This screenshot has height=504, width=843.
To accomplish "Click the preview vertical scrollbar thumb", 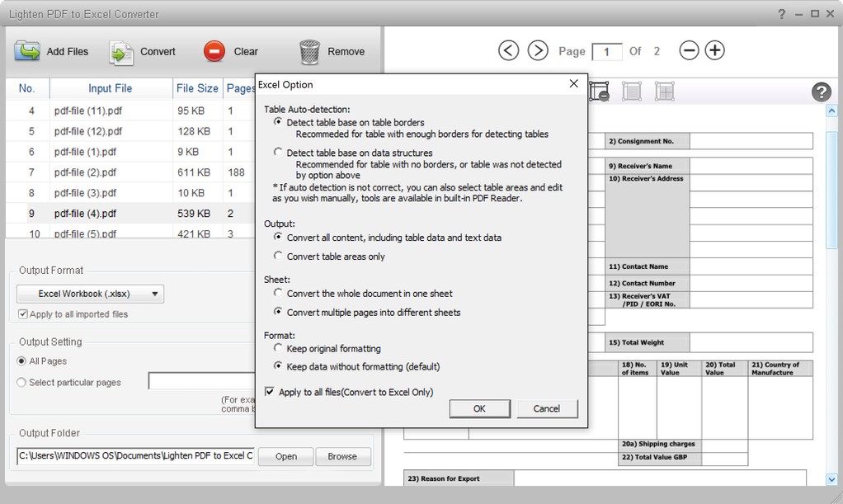I will pyautogui.click(x=831, y=190).
